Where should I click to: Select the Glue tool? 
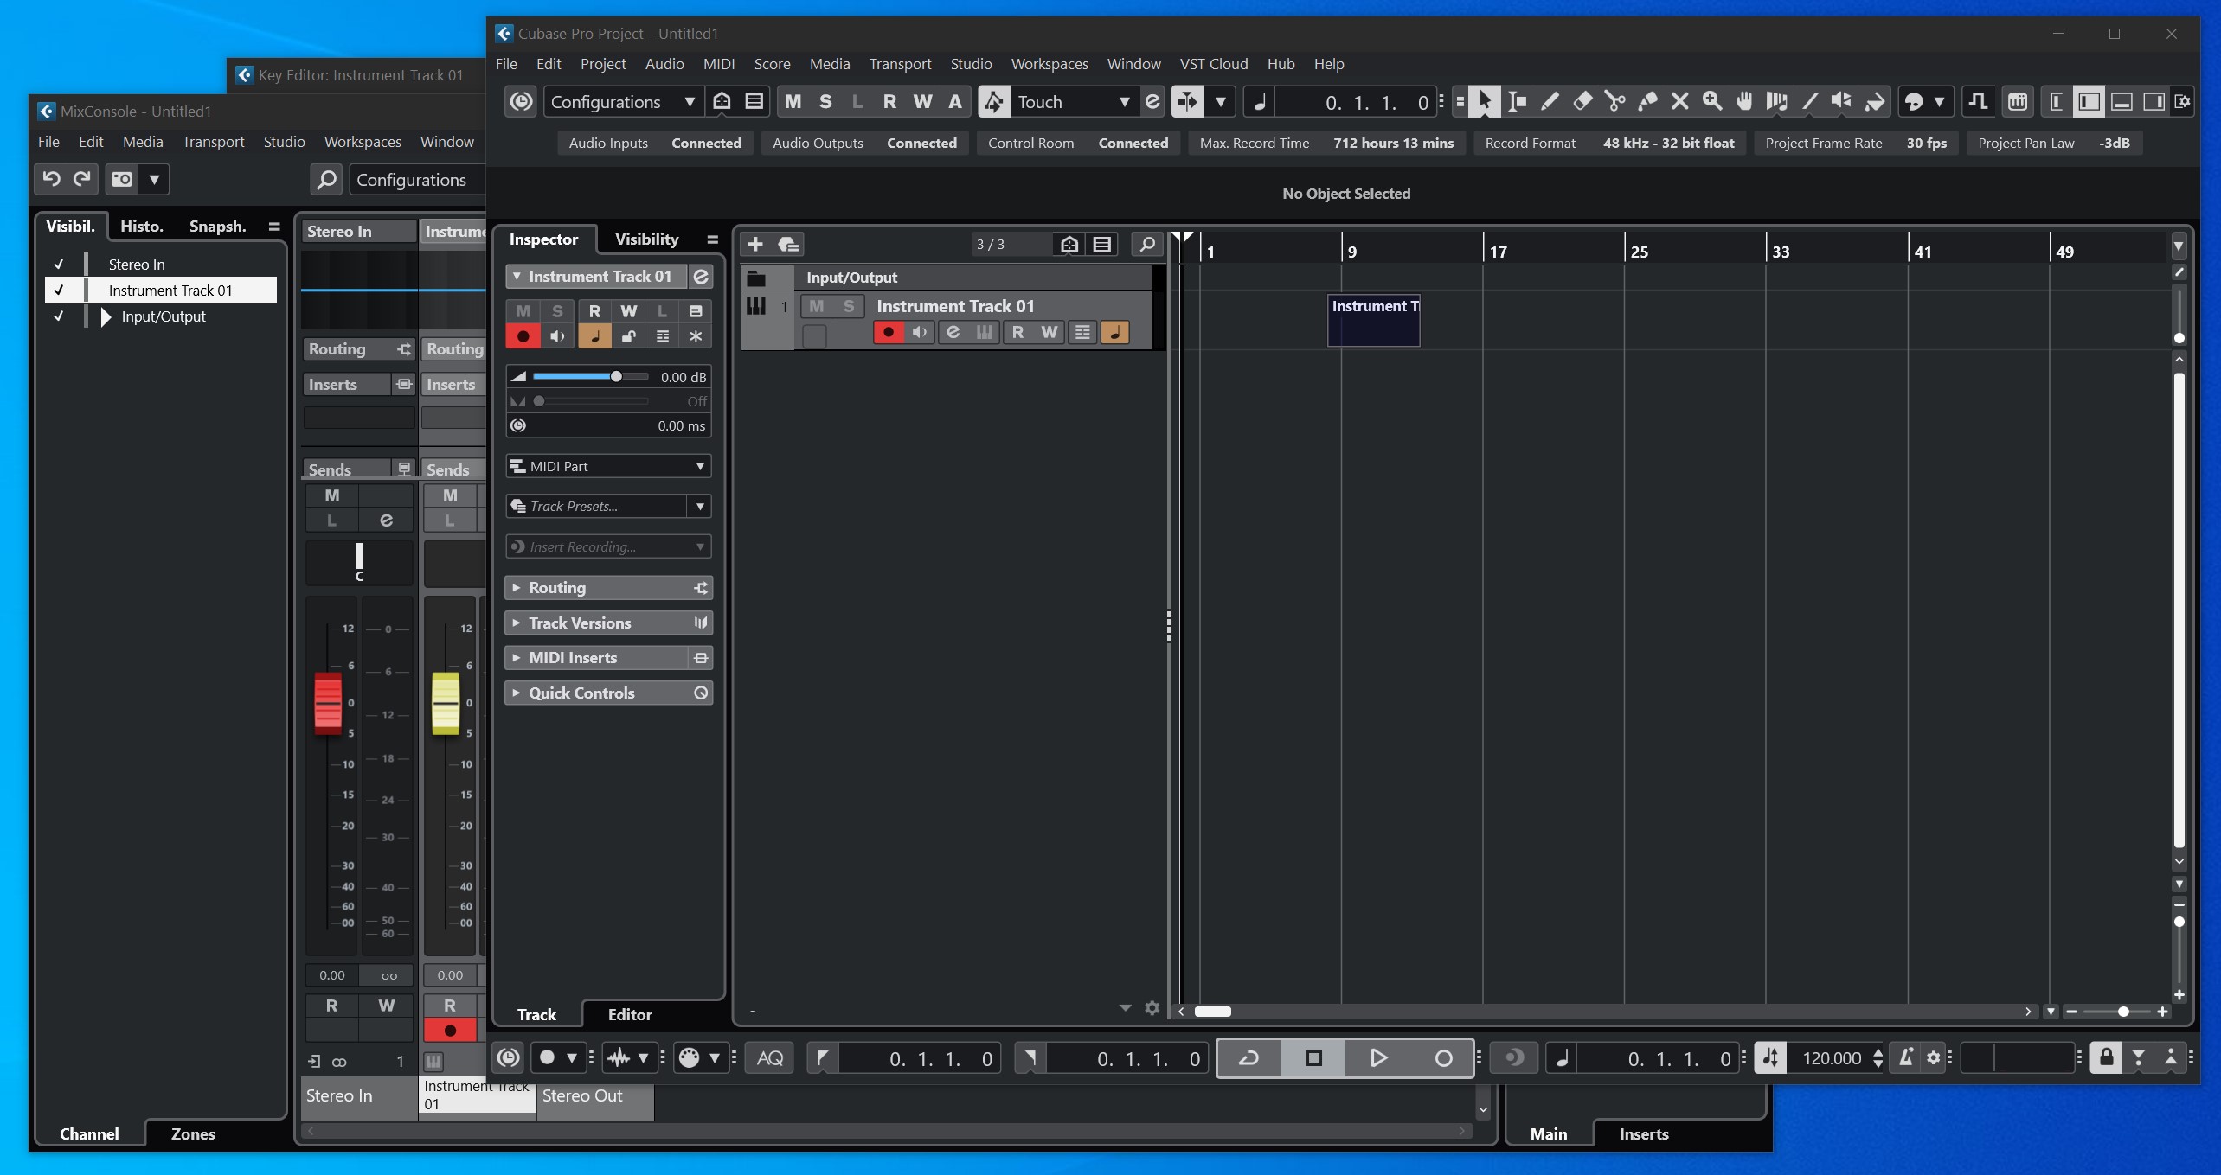tap(1647, 102)
